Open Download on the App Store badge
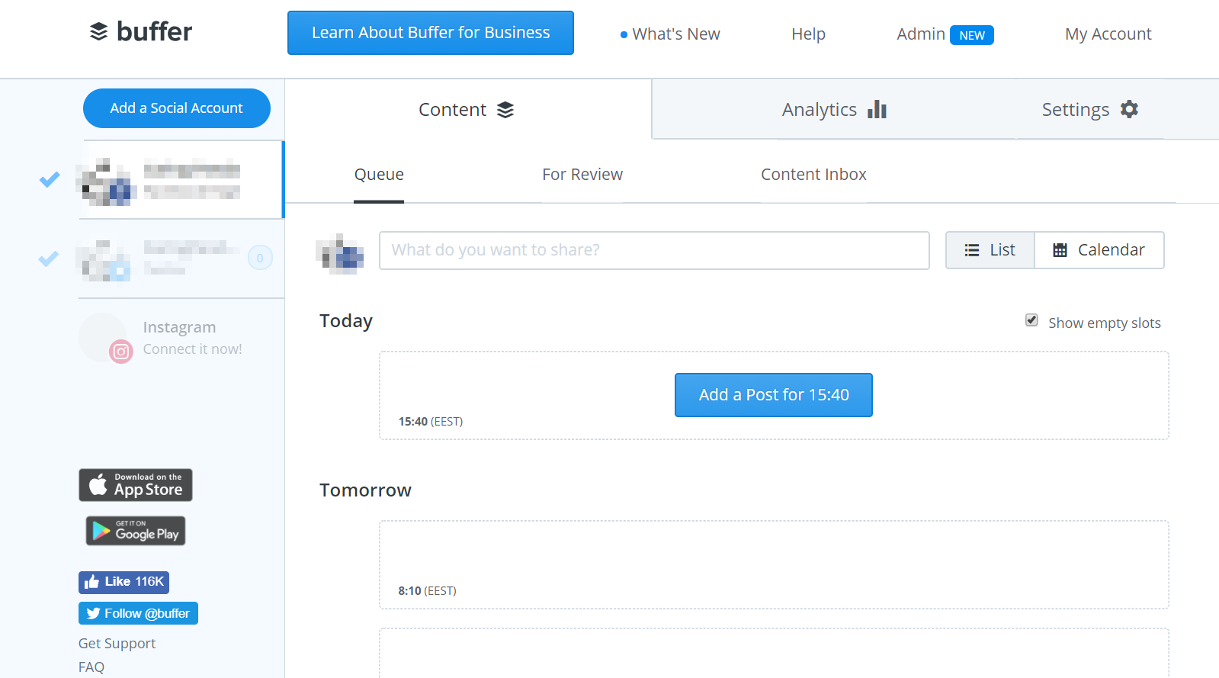Image resolution: width=1219 pixels, height=678 pixels. 136,485
